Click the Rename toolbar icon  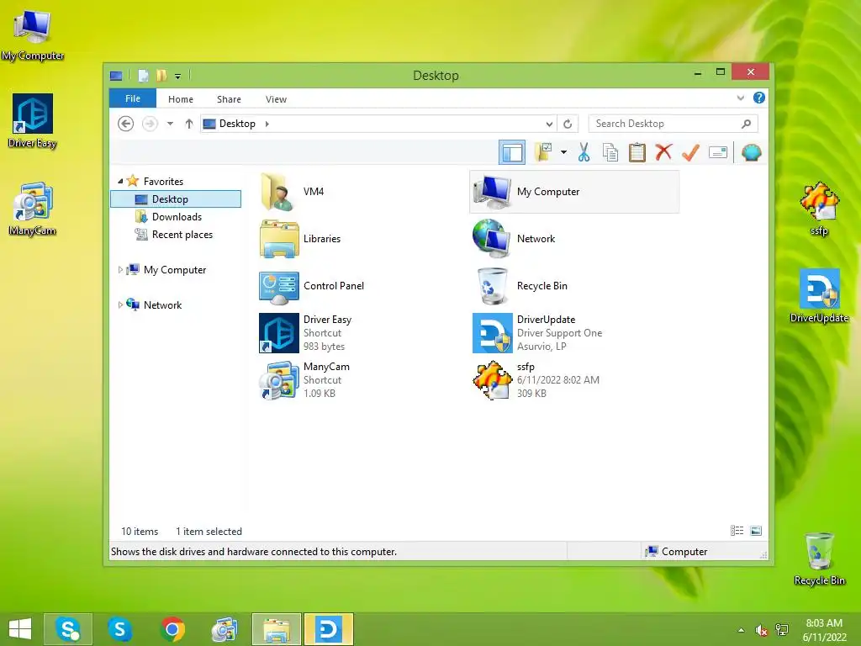click(x=718, y=152)
